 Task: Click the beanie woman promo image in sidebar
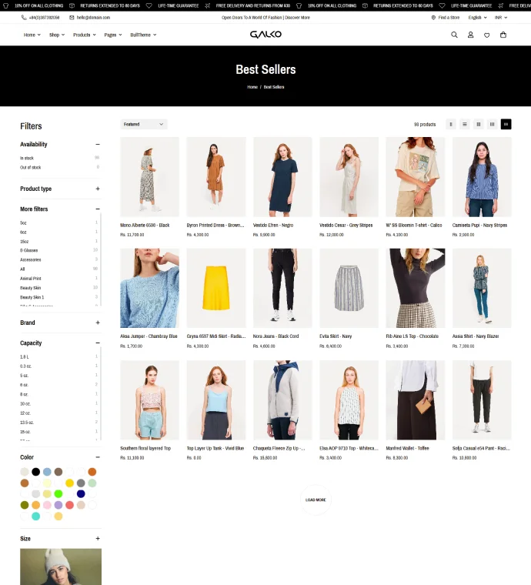point(61,567)
